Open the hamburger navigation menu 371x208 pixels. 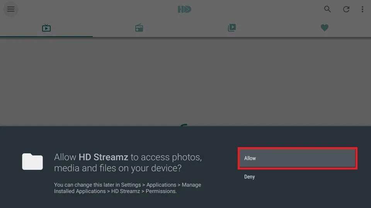(x=11, y=9)
